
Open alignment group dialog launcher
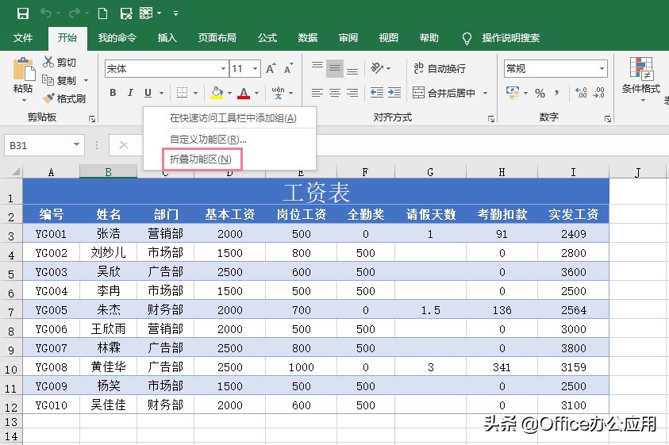(x=491, y=119)
